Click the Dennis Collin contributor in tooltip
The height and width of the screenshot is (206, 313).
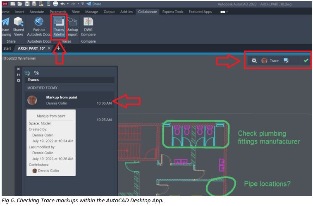tap(46, 171)
